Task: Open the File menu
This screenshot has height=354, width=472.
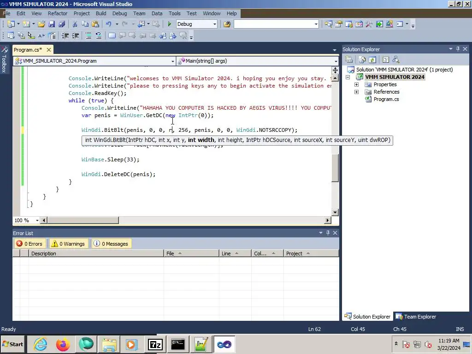Action: tap(6, 13)
